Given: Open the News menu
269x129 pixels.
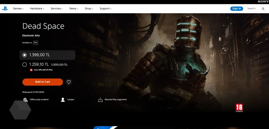Looking at the screenshot, I should point(74,9).
